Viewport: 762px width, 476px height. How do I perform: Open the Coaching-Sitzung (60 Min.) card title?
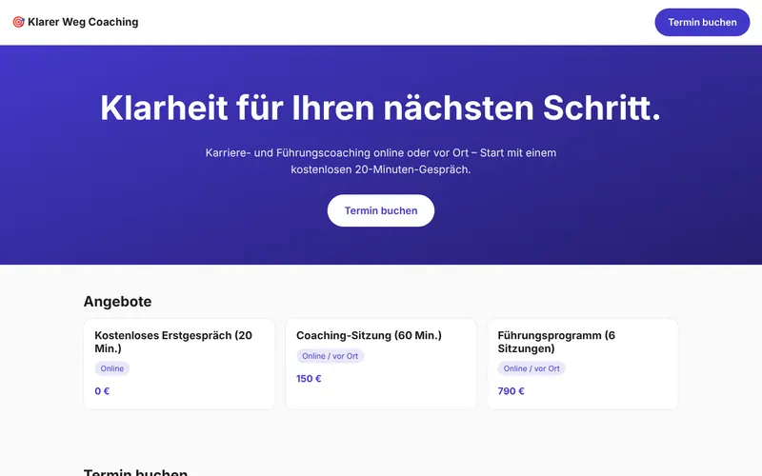(369, 335)
